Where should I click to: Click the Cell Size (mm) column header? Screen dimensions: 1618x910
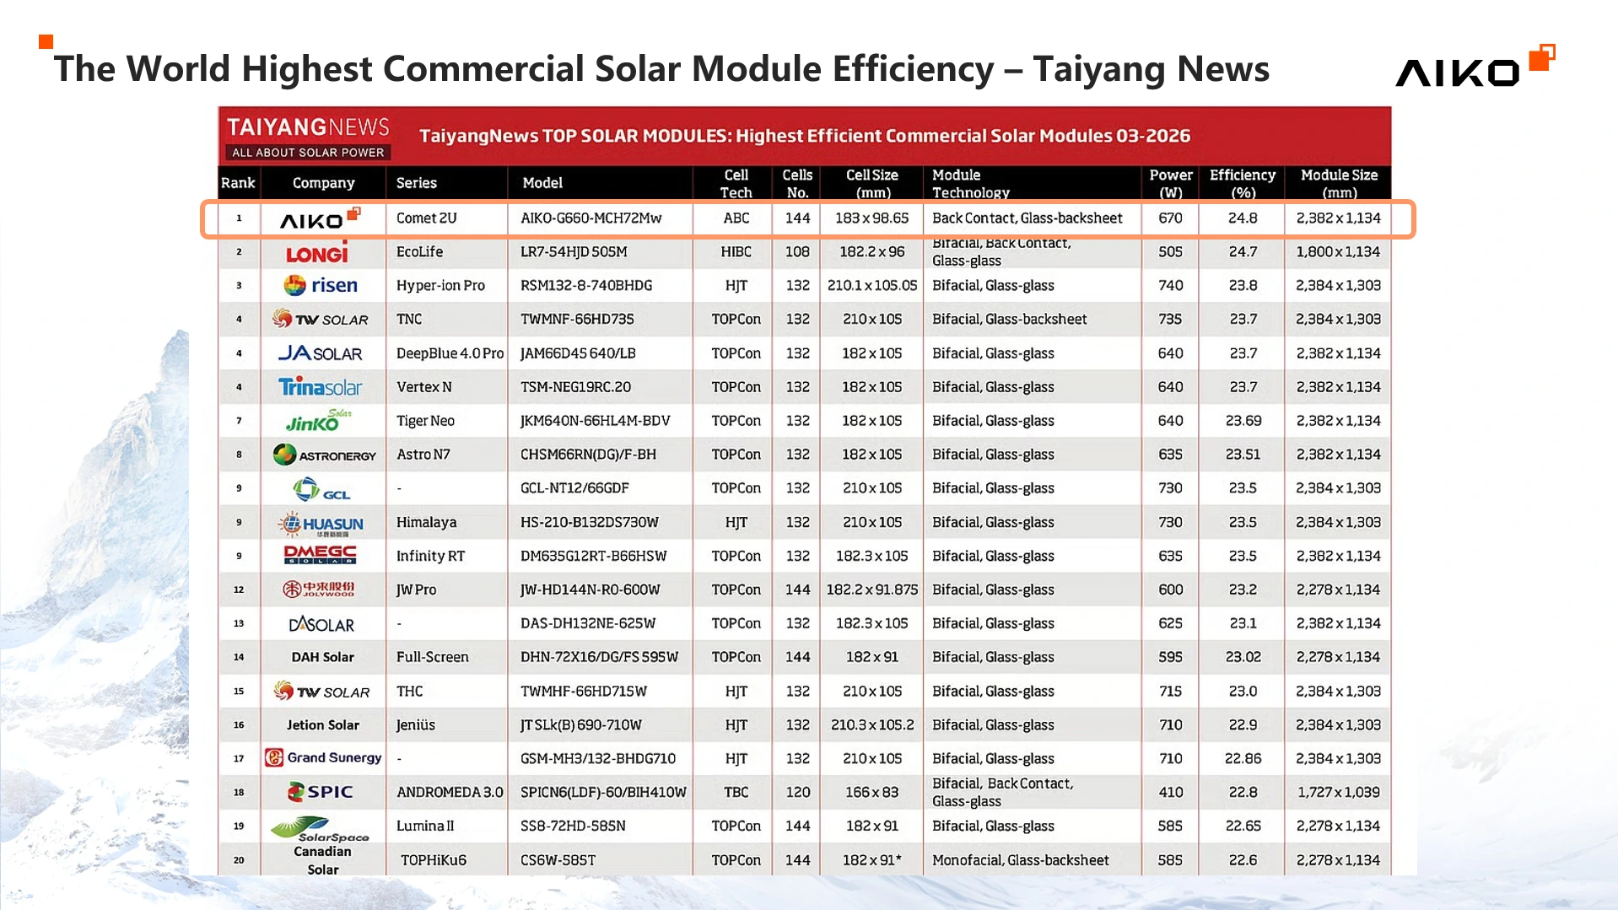872,184
